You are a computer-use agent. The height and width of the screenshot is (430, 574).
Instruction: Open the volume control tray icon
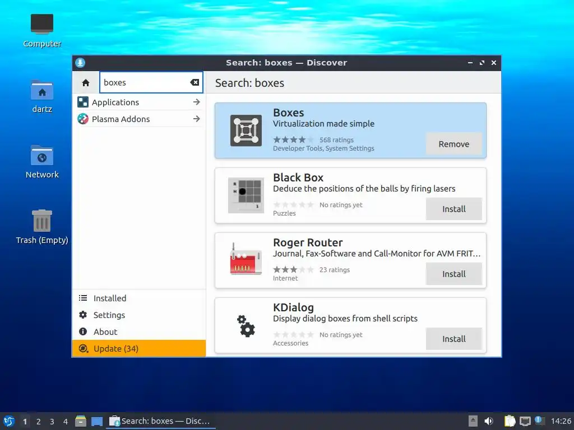[489, 421]
